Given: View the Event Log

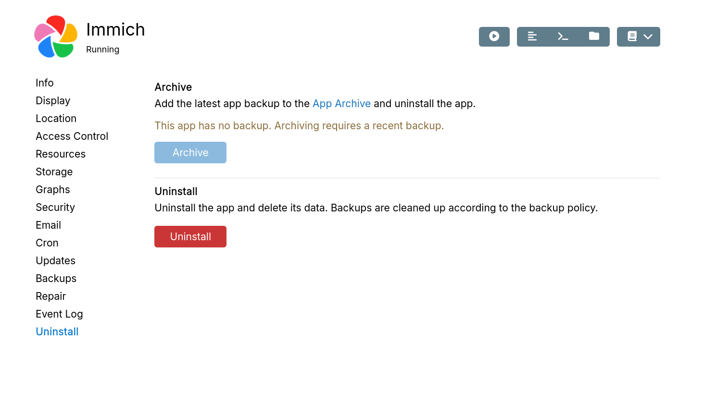Looking at the screenshot, I should 59,314.
